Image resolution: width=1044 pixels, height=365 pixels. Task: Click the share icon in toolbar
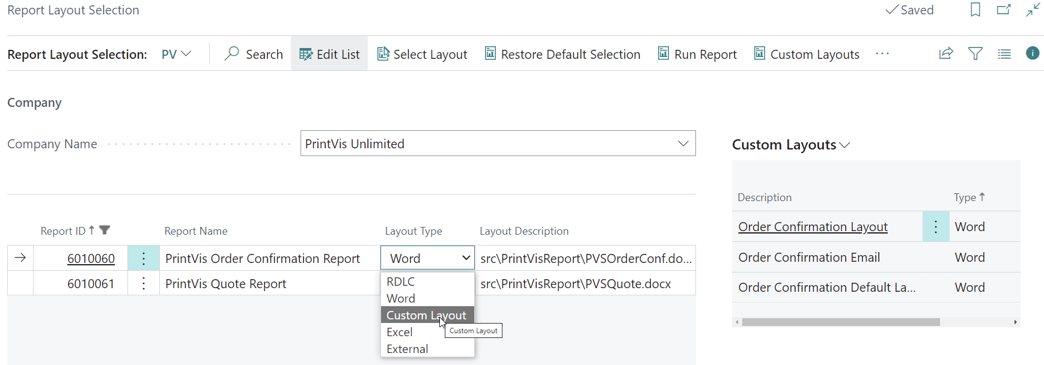(x=946, y=54)
